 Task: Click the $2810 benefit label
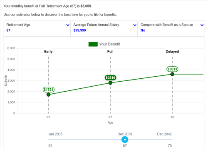pyautogui.click(x=110, y=77)
